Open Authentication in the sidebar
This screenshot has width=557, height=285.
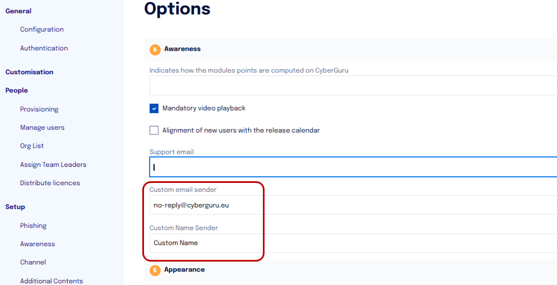click(x=44, y=49)
